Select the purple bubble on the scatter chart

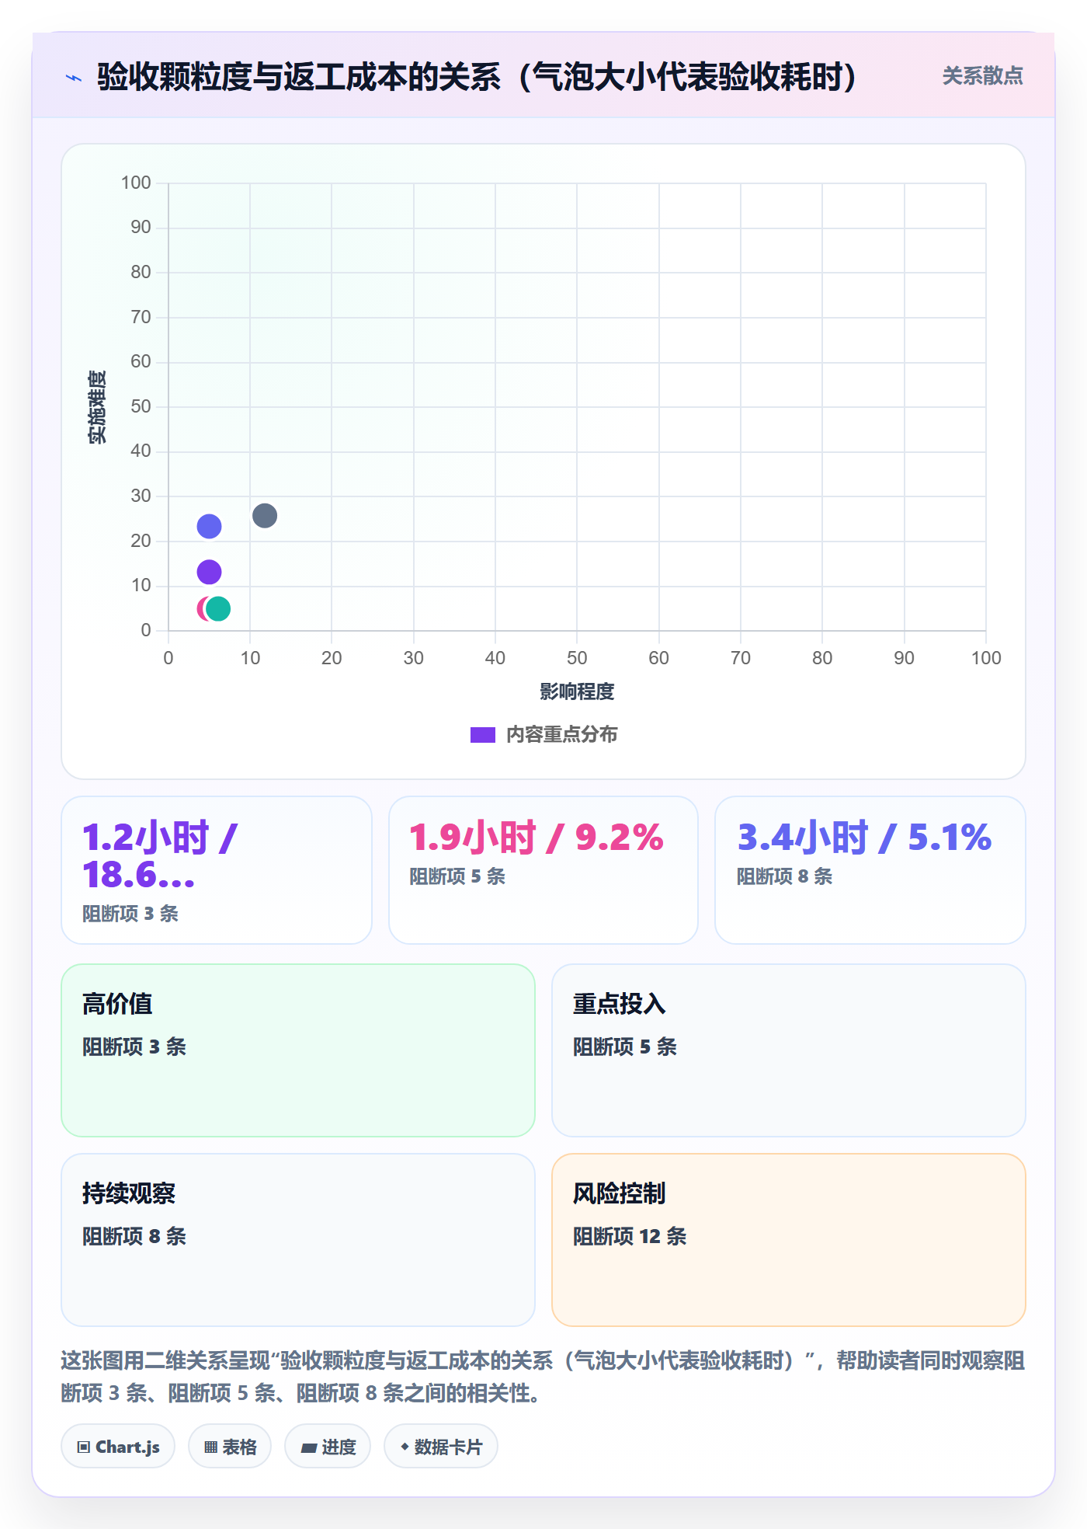[x=209, y=572]
